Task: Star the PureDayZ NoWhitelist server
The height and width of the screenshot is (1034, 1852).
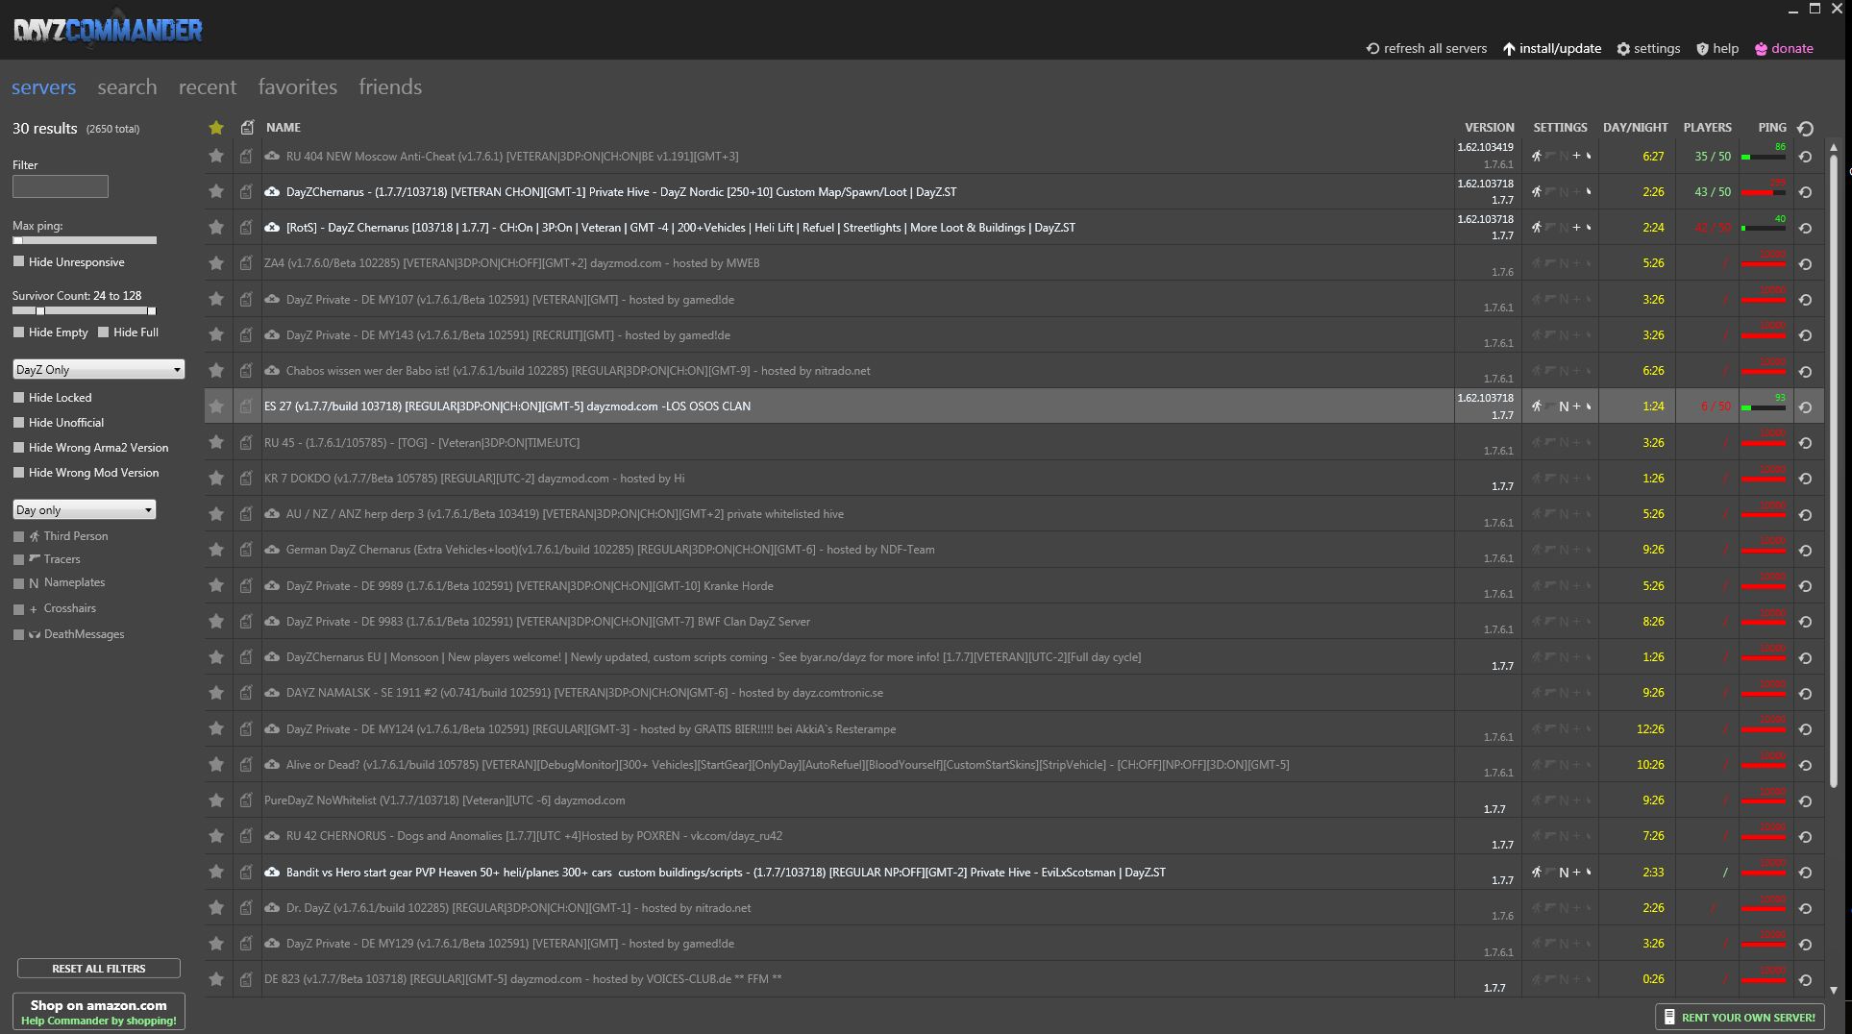Action: pos(216,800)
